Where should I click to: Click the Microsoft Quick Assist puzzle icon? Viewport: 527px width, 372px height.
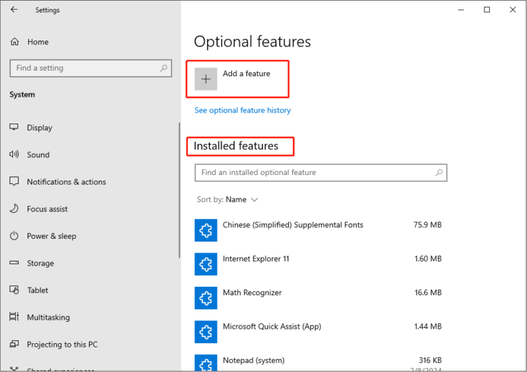pos(206,332)
